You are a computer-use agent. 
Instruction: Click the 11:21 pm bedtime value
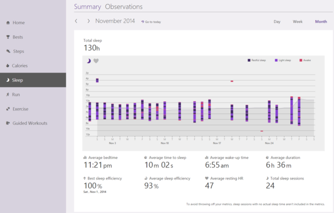(98, 165)
